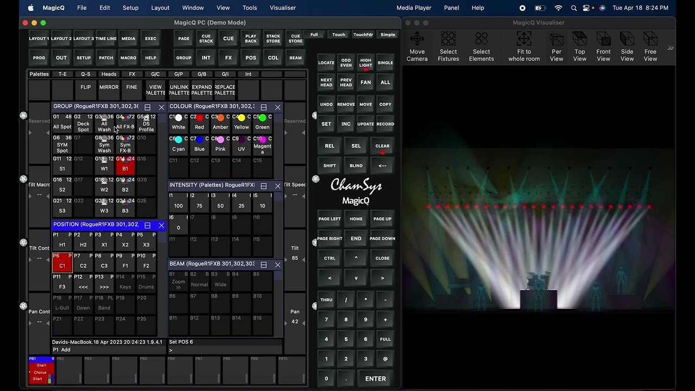This screenshot has height=391, width=695.
Task: Open Spotlight search in menu bar
Action: pos(574,8)
